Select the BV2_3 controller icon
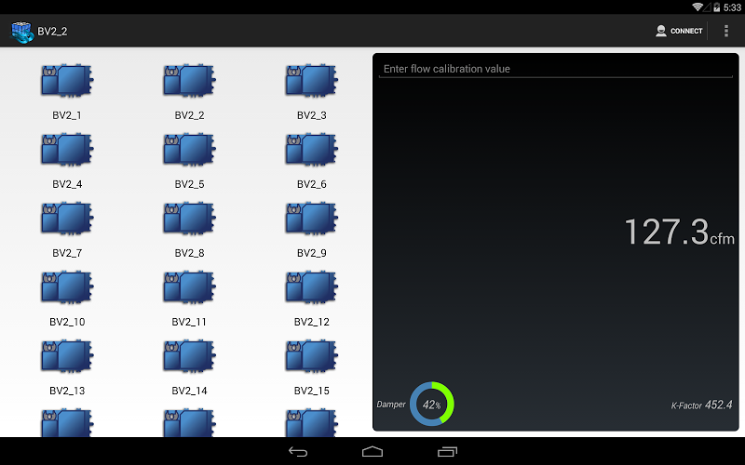The height and width of the screenshot is (465, 745). point(312,81)
